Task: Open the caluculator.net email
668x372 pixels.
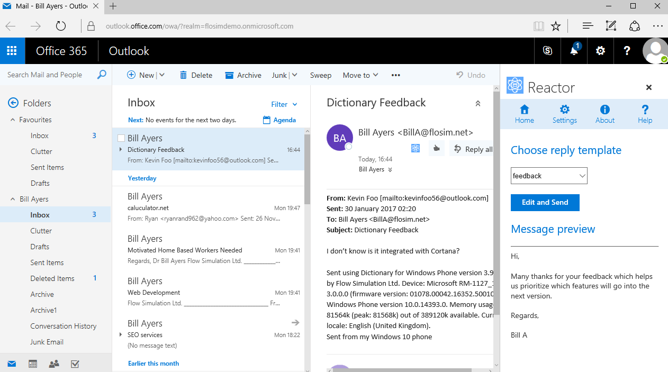Action: [x=208, y=207]
